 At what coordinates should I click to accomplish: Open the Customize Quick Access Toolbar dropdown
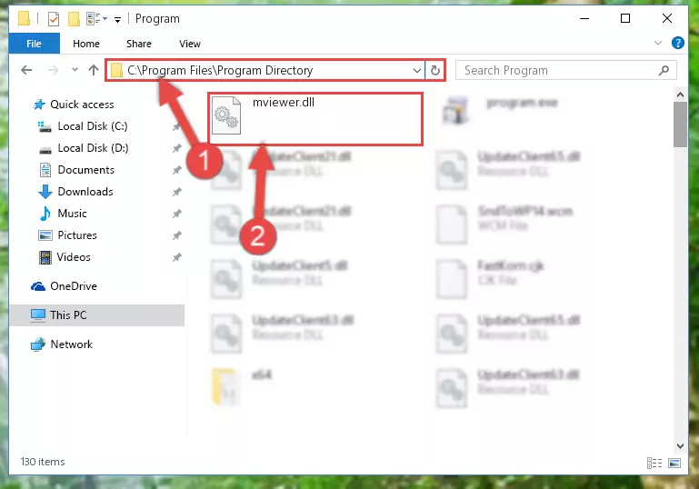pos(117,19)
